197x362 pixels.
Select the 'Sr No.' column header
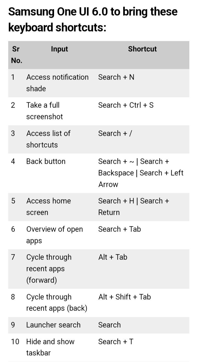[16, 55]
